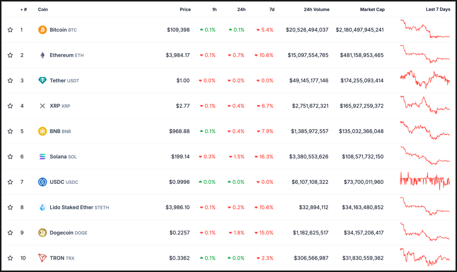Open Ethereum's 7-day sparkline chart
The width and height of the screenshot is (457, 272).
(425, 54)
